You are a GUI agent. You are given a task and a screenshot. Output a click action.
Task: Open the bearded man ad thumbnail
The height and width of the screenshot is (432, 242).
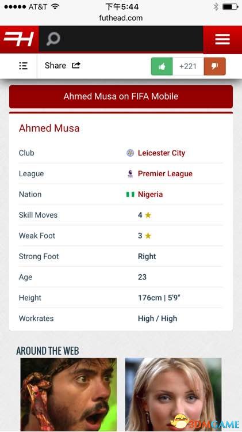coord(68,394)
